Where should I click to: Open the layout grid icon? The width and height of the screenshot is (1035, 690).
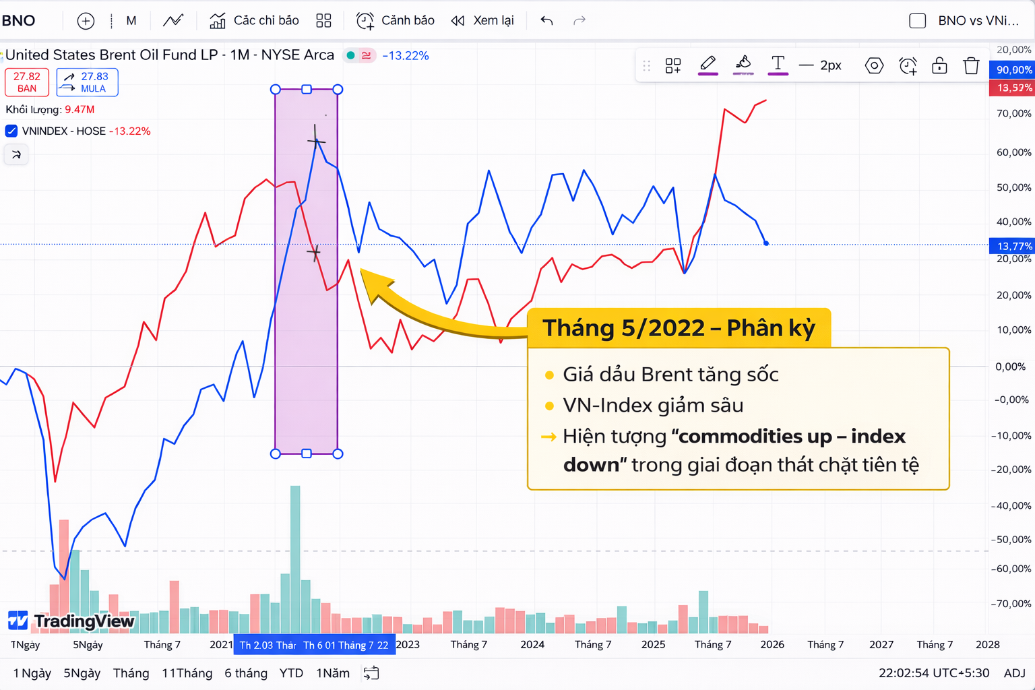tap(323, 20)
